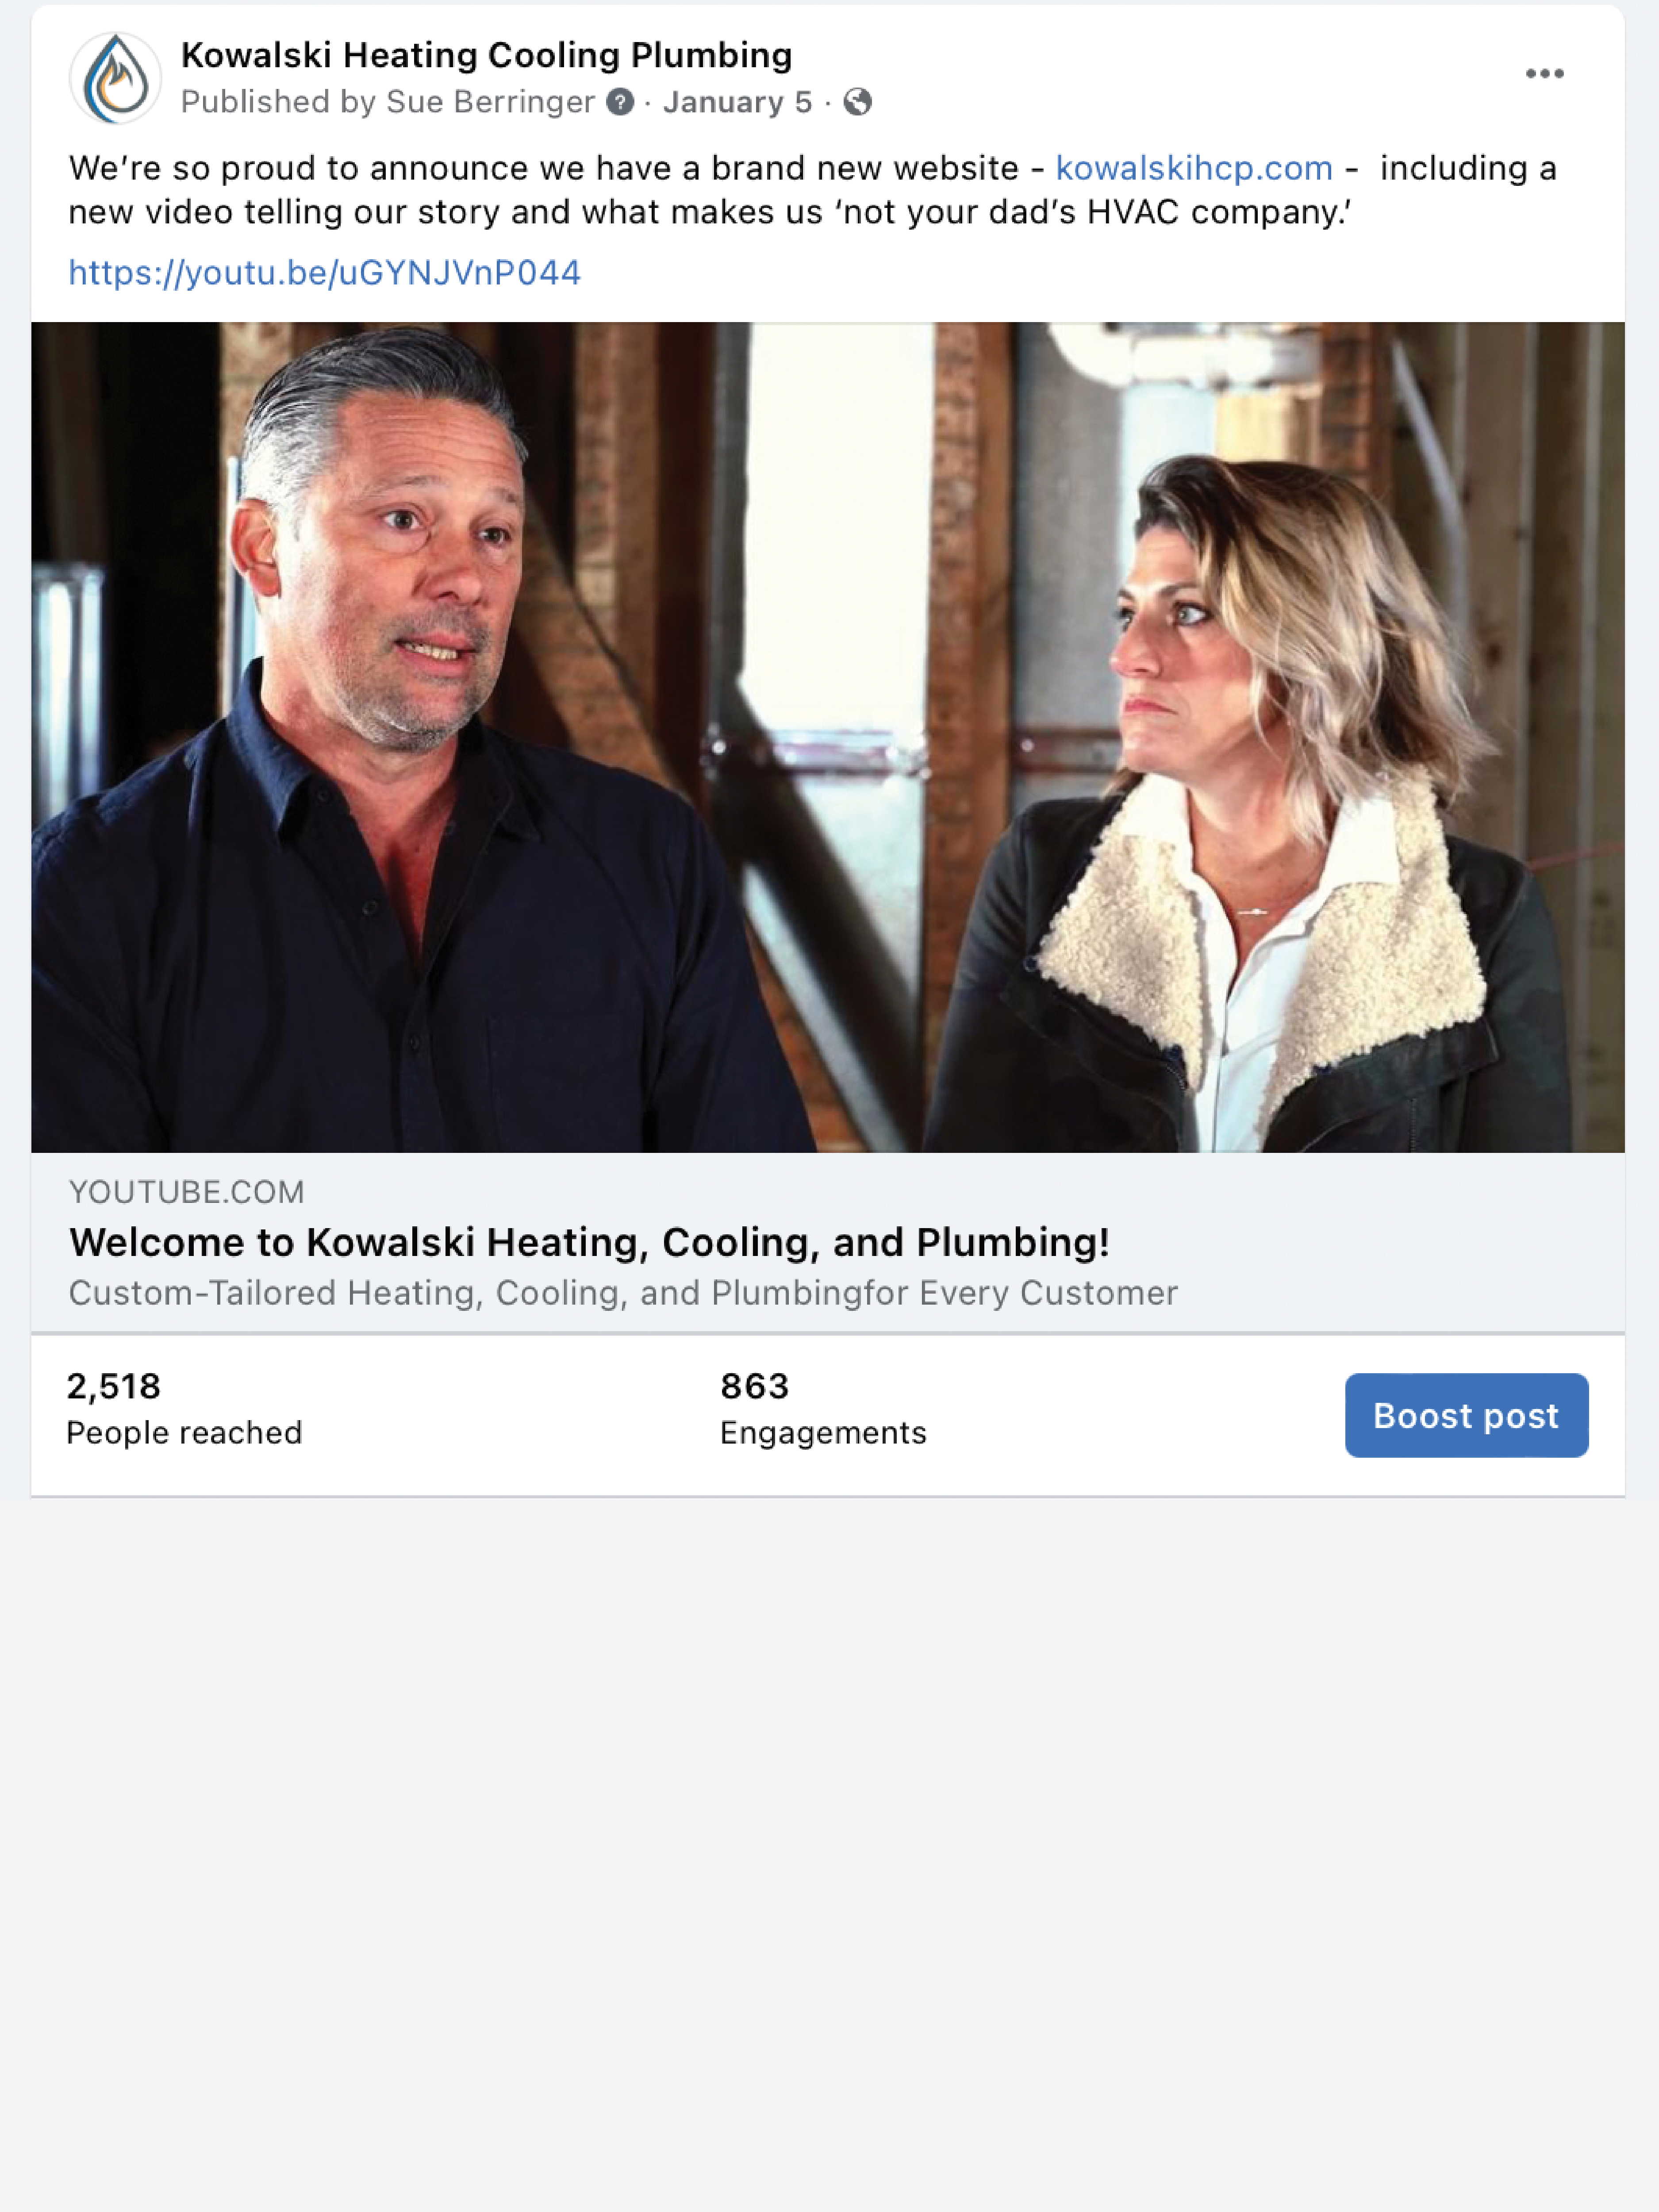1659x2212 pixels.
Task: Click the People reached label
Action: (184, 1433)
